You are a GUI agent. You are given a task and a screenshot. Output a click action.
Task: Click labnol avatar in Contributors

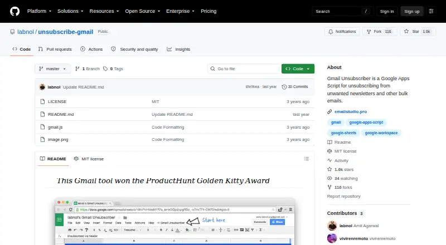(x=332, y=226)
